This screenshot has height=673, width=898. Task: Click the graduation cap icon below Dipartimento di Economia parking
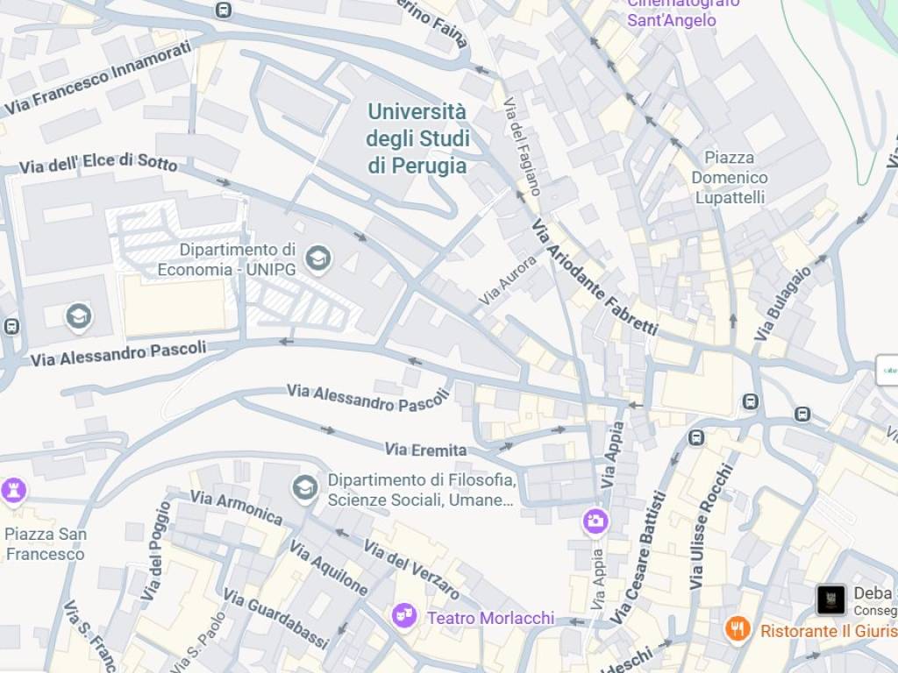[79, 316]
